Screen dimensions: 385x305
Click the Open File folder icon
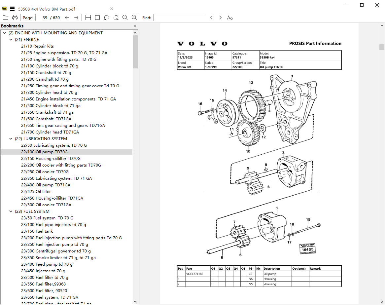6,18
